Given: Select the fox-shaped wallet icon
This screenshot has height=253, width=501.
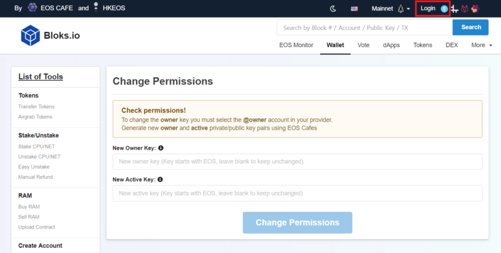Looking at the screenshot, I should point(465,9).
